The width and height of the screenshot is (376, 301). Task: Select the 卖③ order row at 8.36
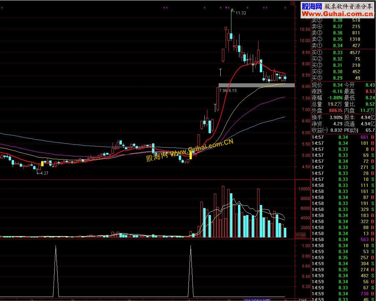pos(336,33)
